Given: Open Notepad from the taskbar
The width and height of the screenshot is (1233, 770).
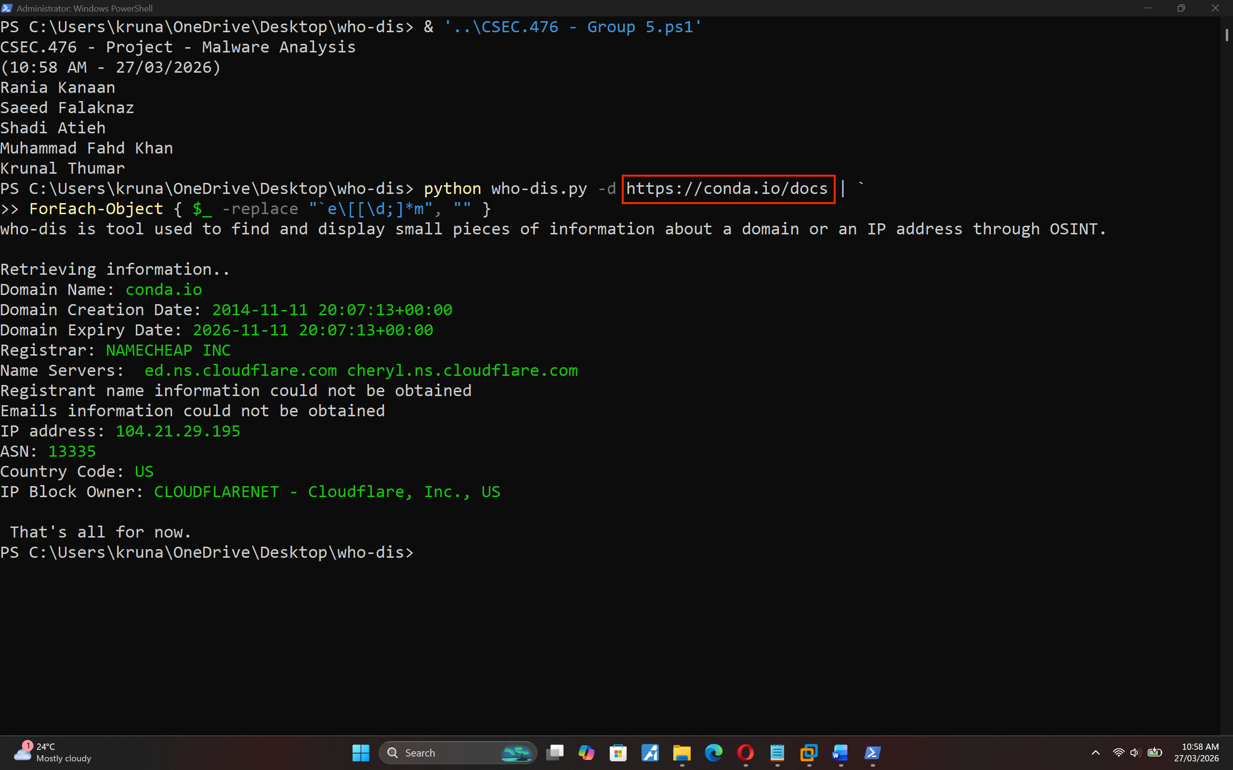Looking at the screenshot, I should (x=777, y=752).
